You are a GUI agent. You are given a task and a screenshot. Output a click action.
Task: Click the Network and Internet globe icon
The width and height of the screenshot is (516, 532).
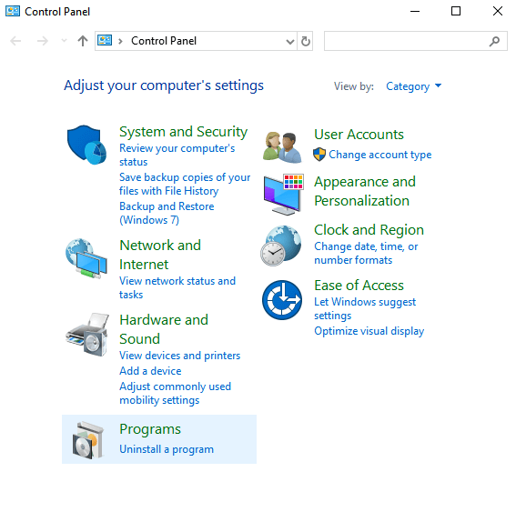tap(86, 258)
